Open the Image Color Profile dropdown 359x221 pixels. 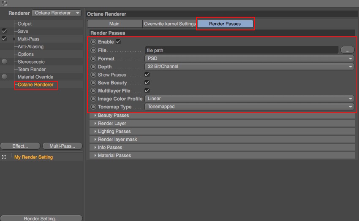(249, 99)
